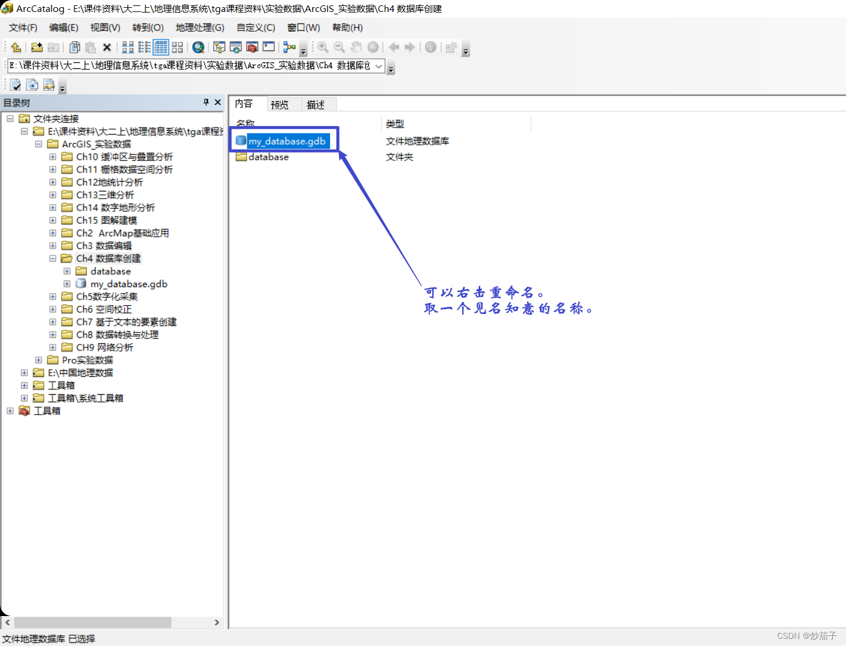Screen dimensions: 846x646
Task: Select Ch6 空间校正 in the catalog tree
Action: point(104,309)
